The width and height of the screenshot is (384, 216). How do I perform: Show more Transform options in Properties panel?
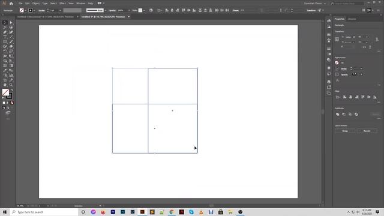click(379, 51)
